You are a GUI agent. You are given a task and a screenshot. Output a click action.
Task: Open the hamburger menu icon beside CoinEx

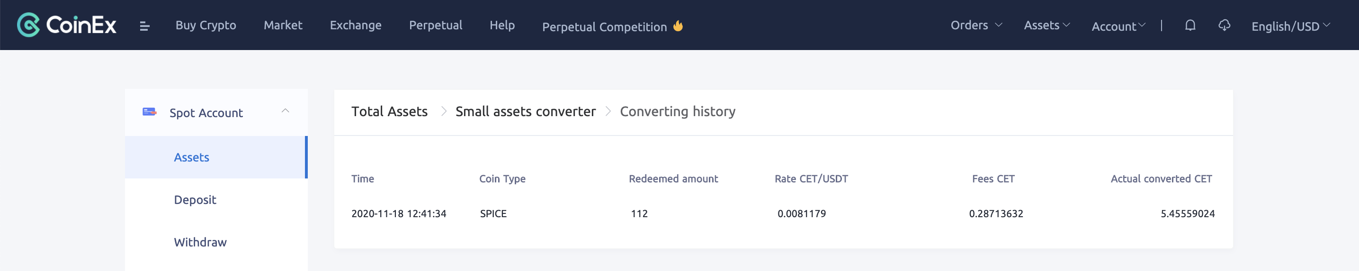click(144, 26)
